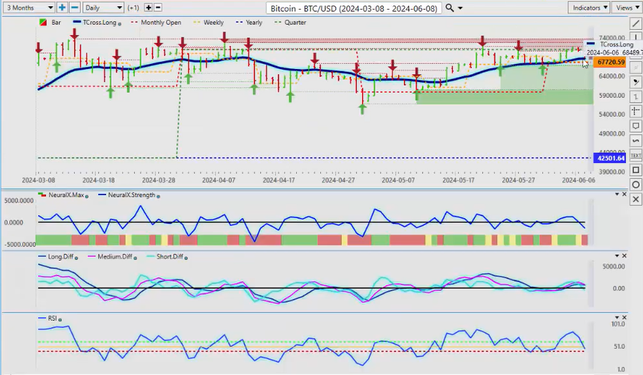Open the Daily interval dropdown
Screen dimensions: 643x375
(103, 8)
